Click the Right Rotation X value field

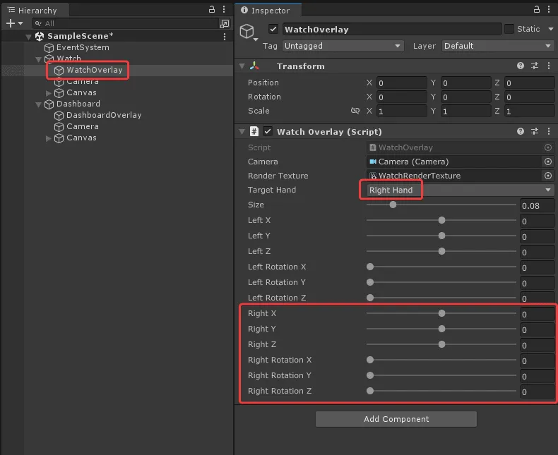point(537,361)
